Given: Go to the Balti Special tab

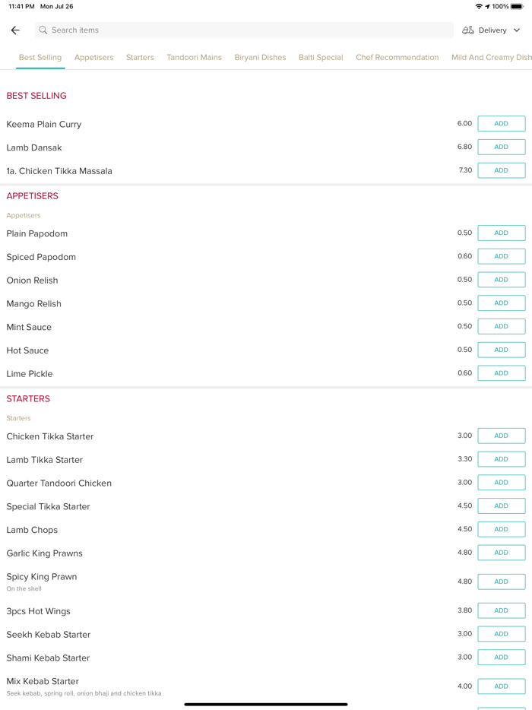Looking at the screenshot, I should coord(321,57).
